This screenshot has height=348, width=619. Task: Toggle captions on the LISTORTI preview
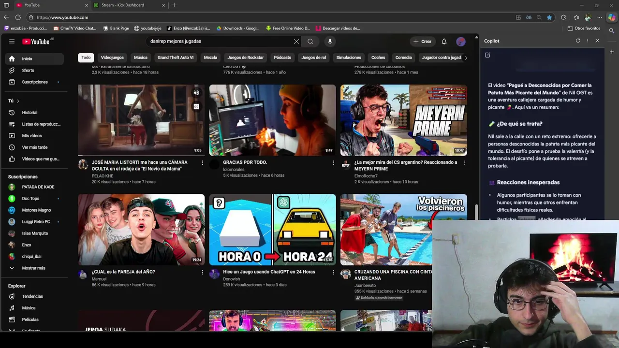[x=196, y=106]
